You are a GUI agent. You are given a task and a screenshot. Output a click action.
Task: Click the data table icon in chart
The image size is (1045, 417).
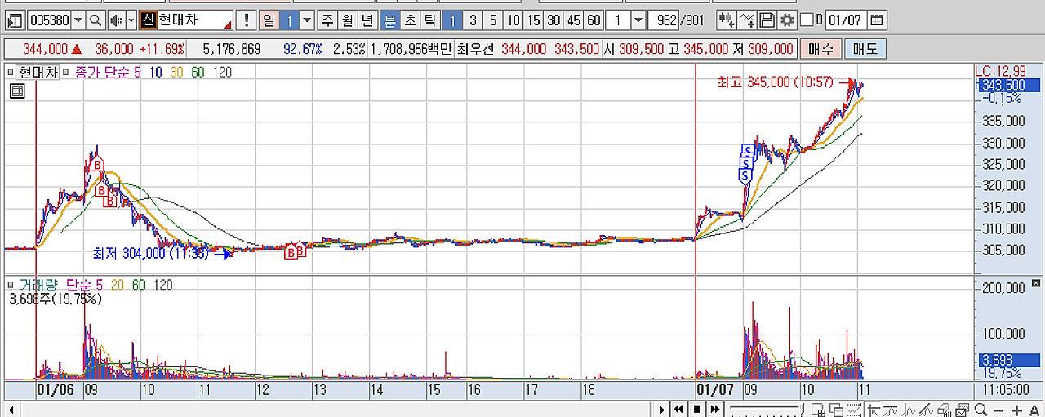(16, 91)
